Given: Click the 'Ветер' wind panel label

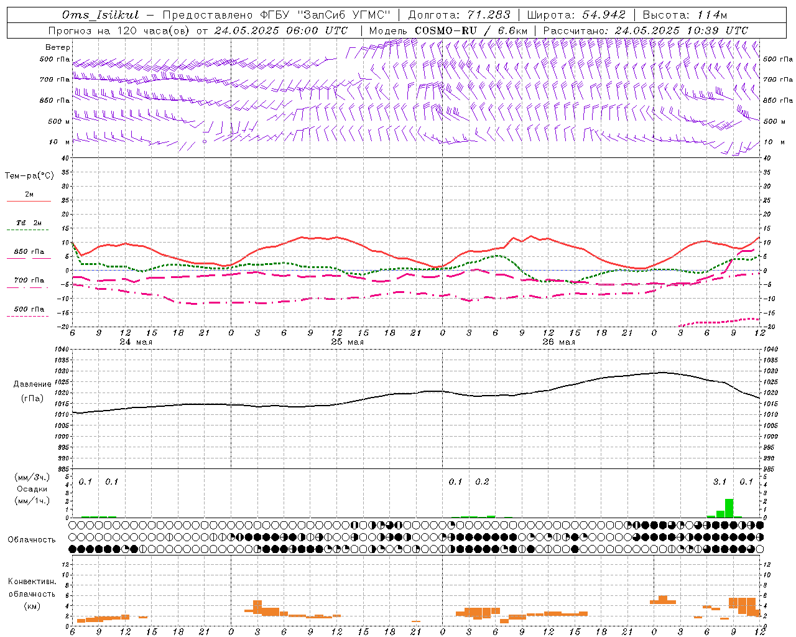Looking at the screenshot, I should [x=58, y=47].
